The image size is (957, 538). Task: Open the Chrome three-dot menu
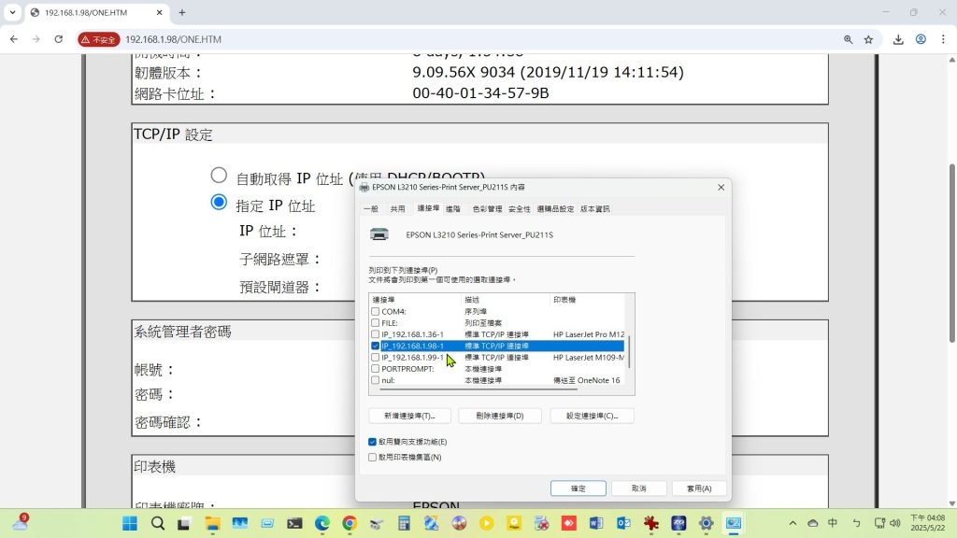[942, 39]
